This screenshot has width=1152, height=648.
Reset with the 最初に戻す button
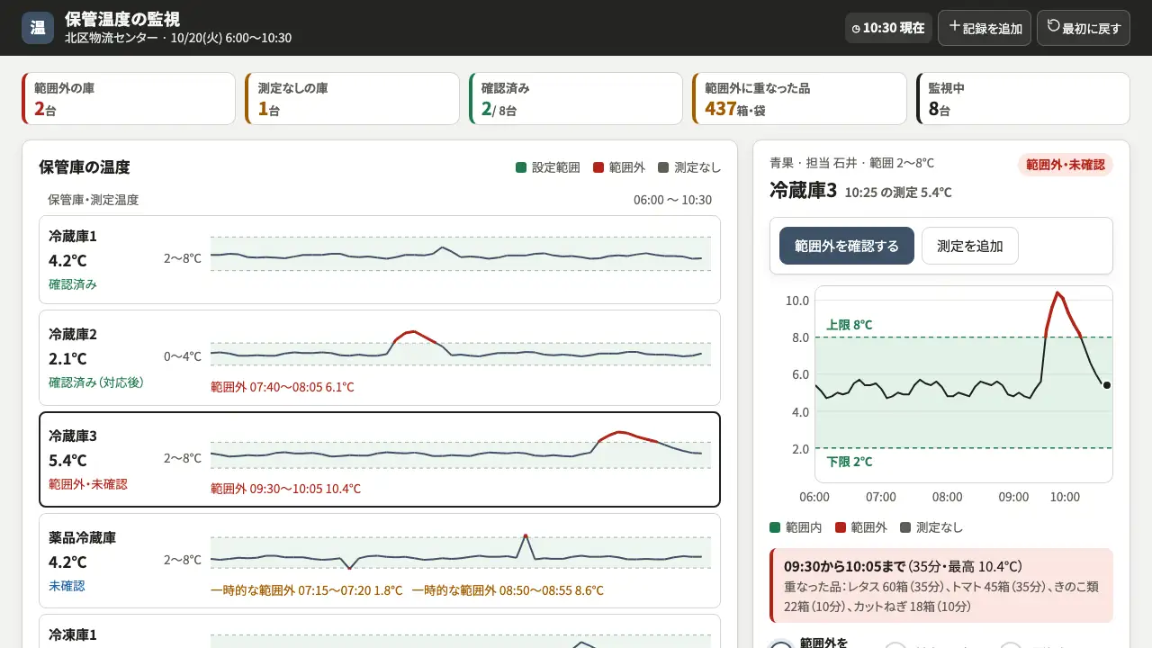pyautogui.click(x=1084, y=28)
